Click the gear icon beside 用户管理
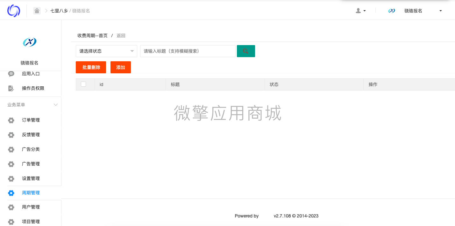This screenshot has width=455, height=226. coord(11,207)
